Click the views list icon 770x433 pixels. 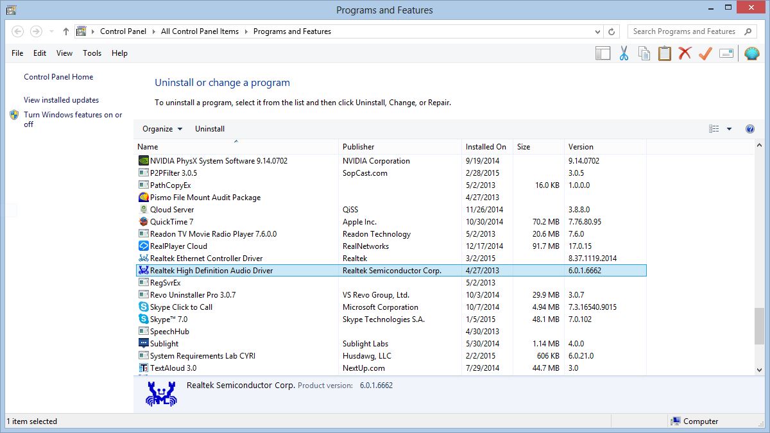click(x=714, y=129)
